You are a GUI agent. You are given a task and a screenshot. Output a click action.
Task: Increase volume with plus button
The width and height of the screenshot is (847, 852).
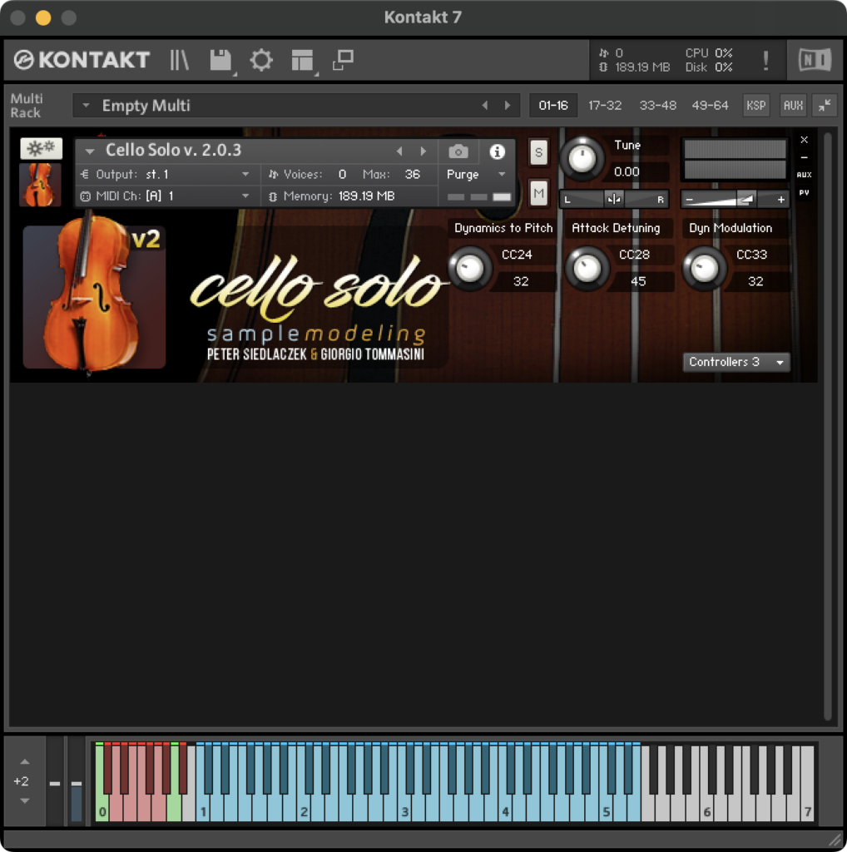click(780, 200)
